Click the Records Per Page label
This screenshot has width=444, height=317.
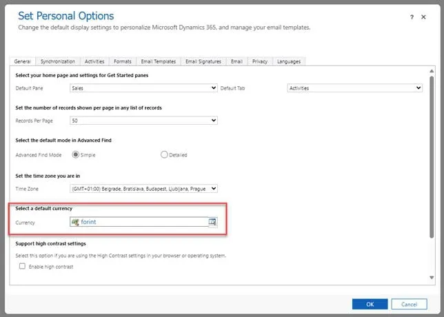tap(34, 121)
